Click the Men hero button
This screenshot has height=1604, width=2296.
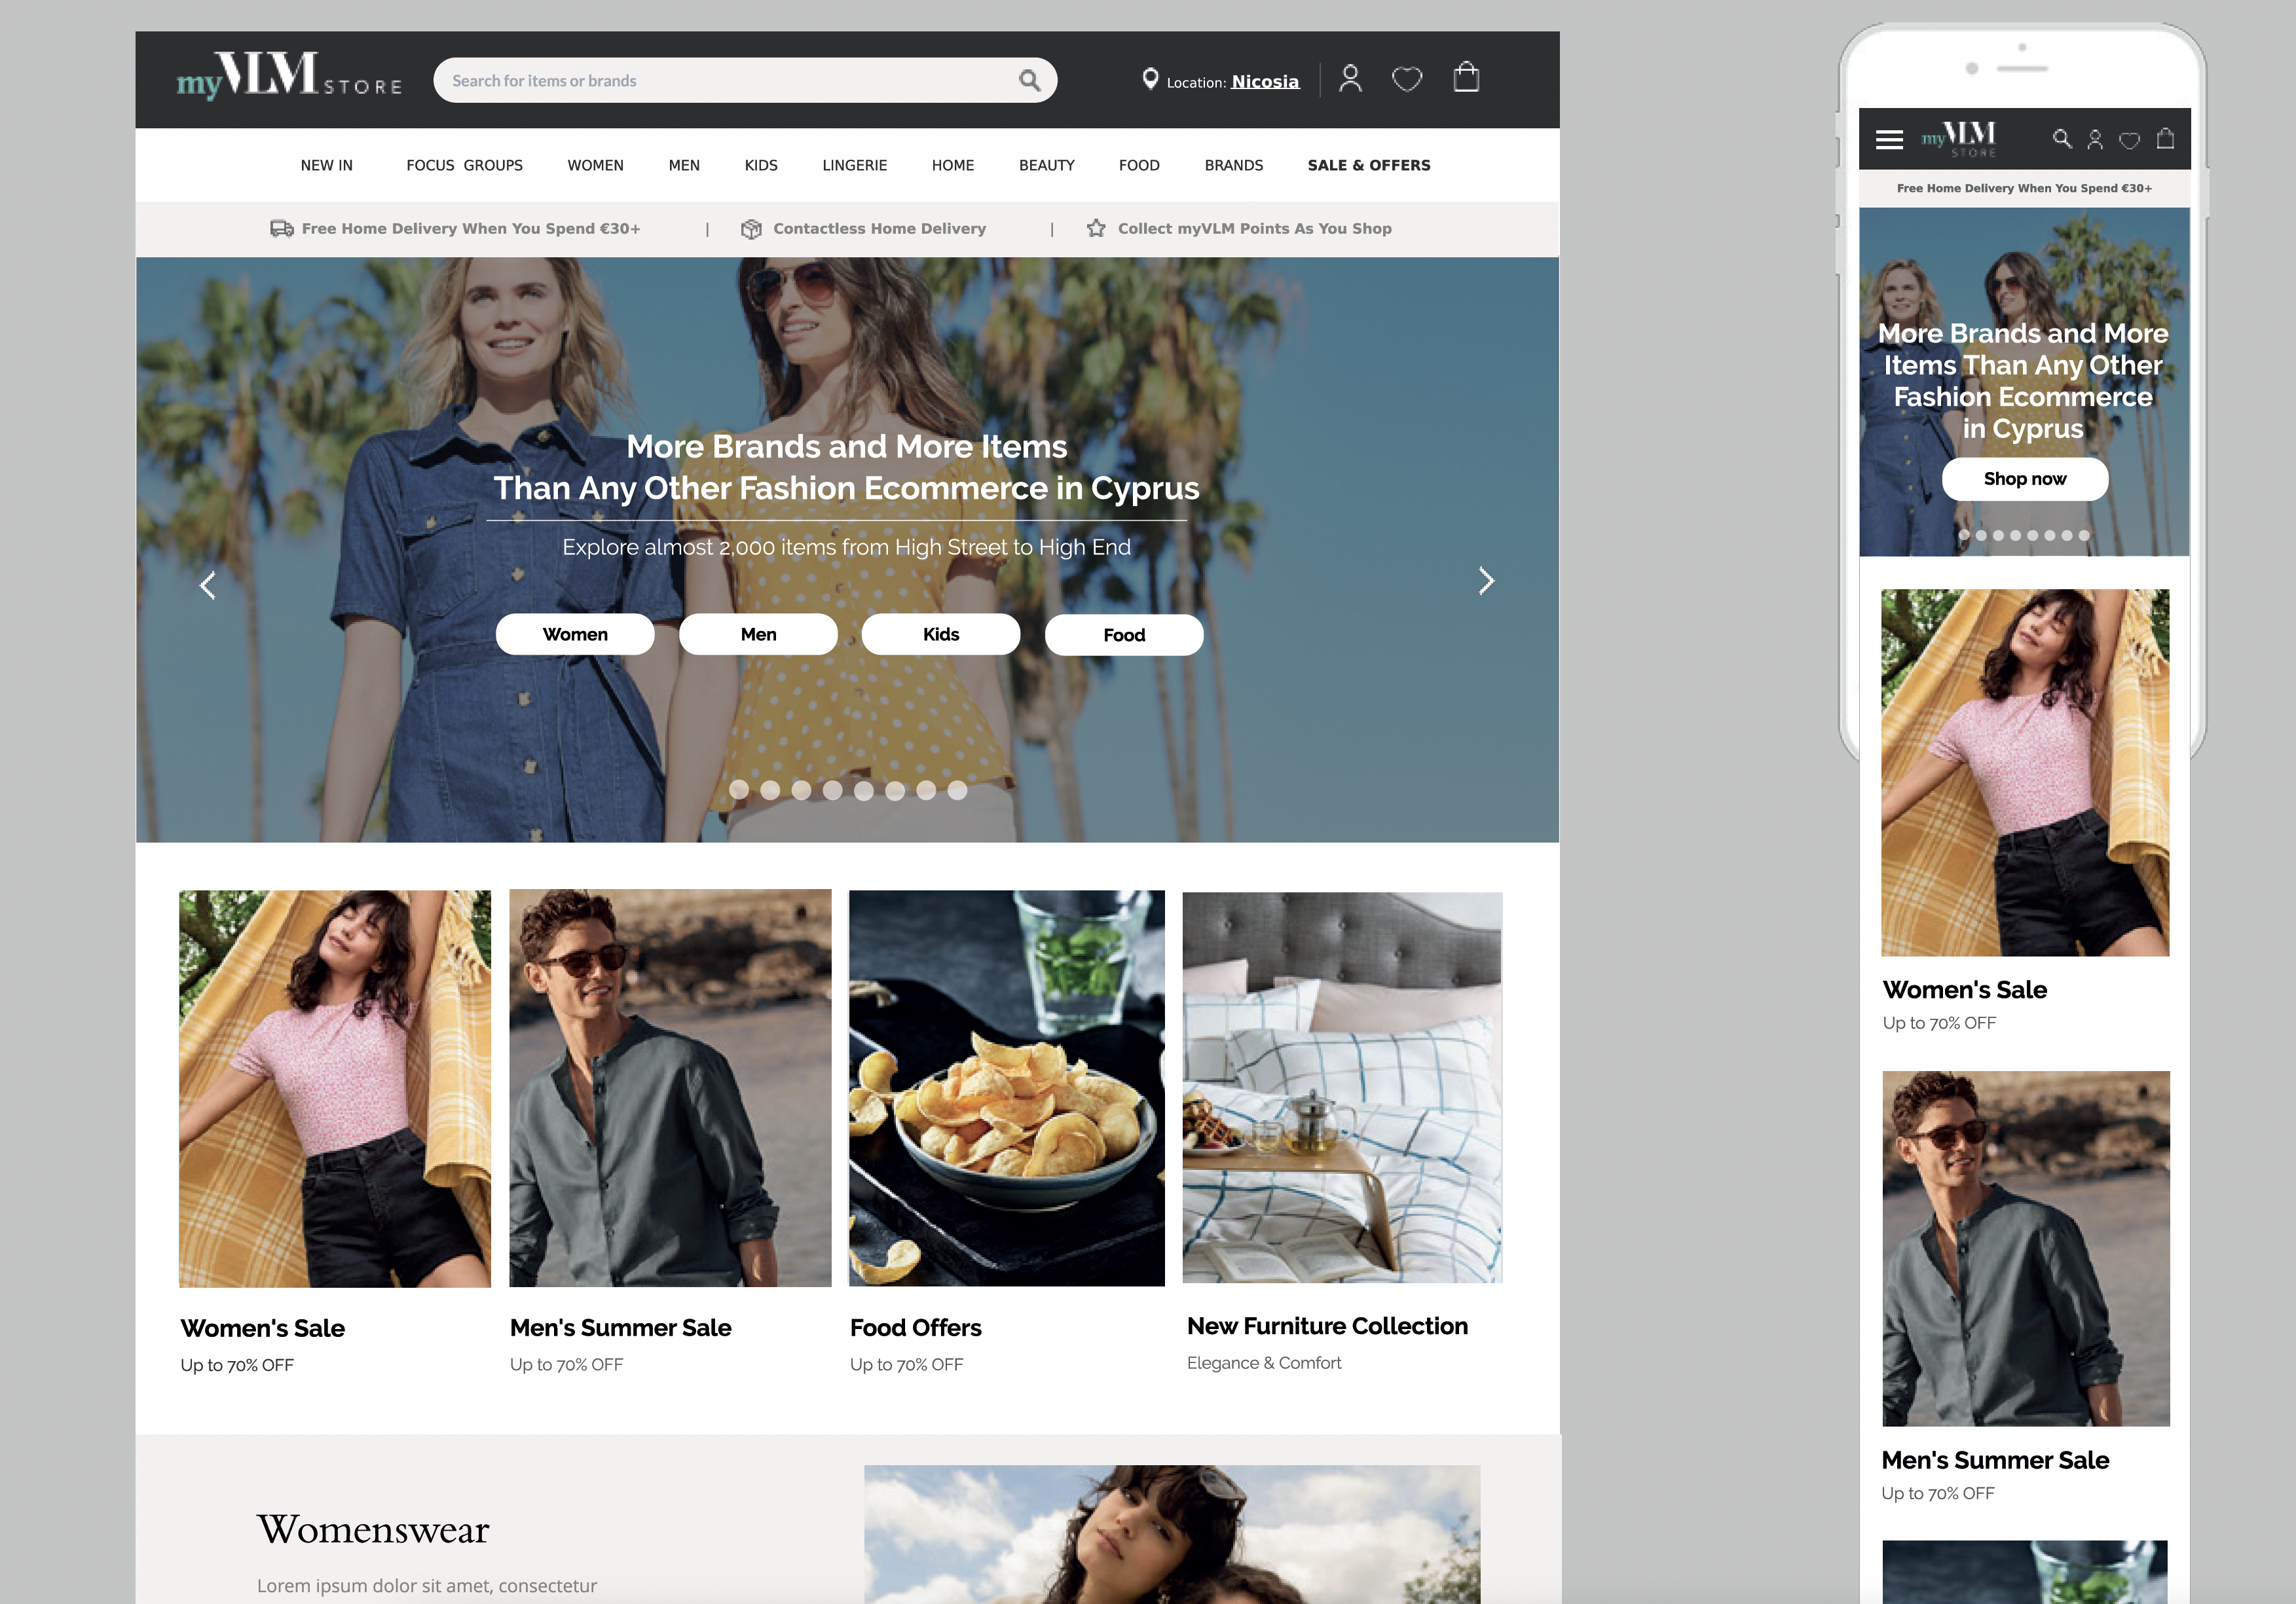758,634
